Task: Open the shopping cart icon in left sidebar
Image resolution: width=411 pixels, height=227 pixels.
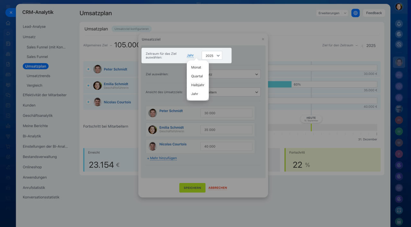Action: (8, 146)
